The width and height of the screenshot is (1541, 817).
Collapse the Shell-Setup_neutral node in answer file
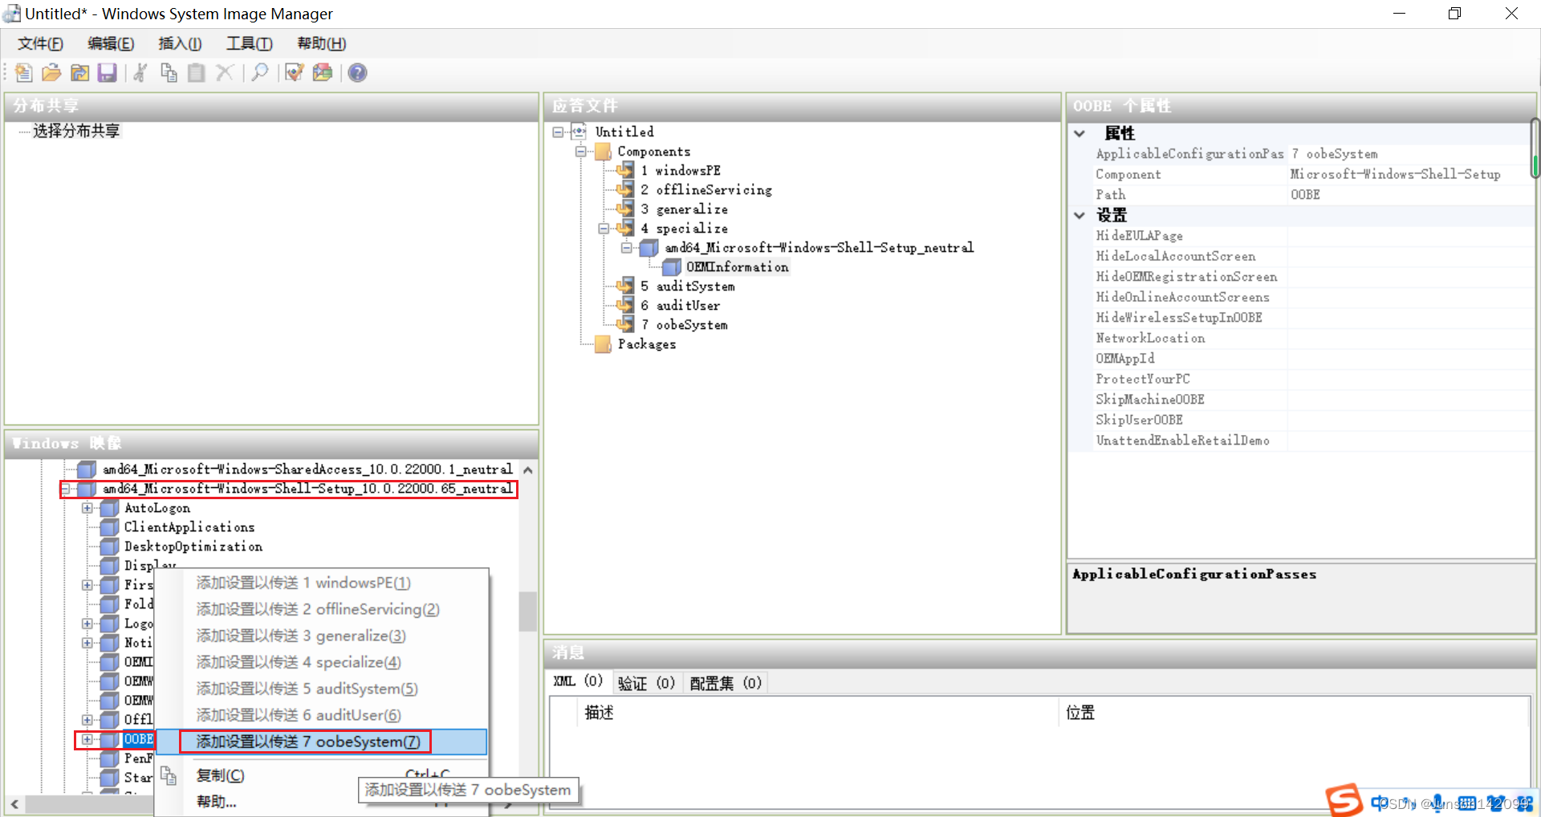[626, 247]
